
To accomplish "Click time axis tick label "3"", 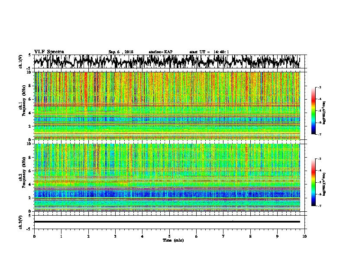I will coord(115,236).
